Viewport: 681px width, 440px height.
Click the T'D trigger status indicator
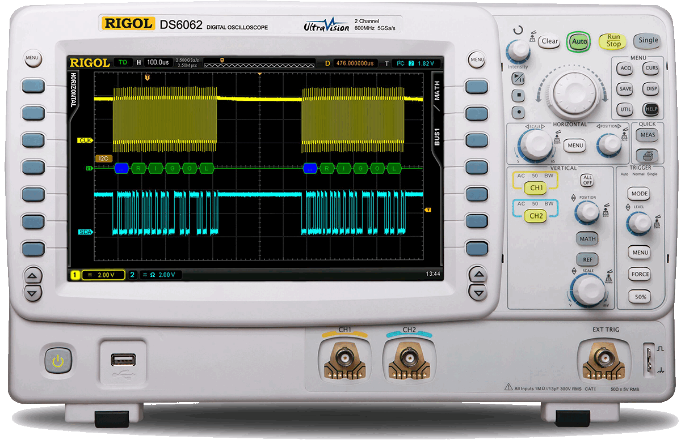[x=123, y=62]
